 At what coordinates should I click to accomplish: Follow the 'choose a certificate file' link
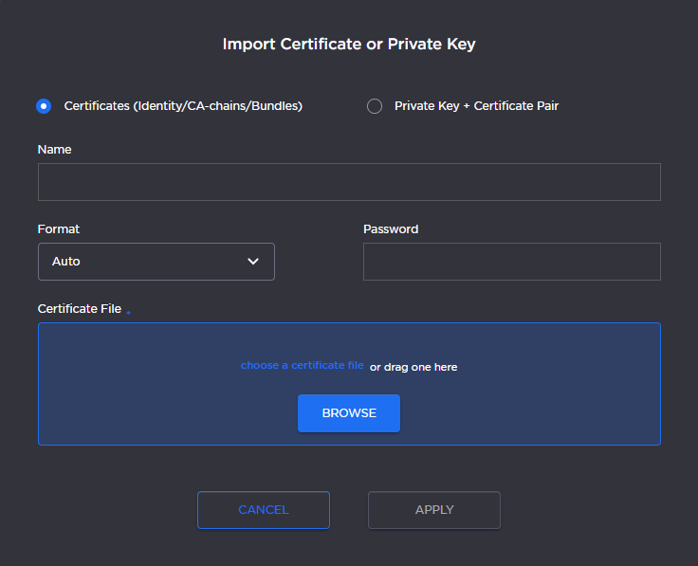[x=302, y=365]
